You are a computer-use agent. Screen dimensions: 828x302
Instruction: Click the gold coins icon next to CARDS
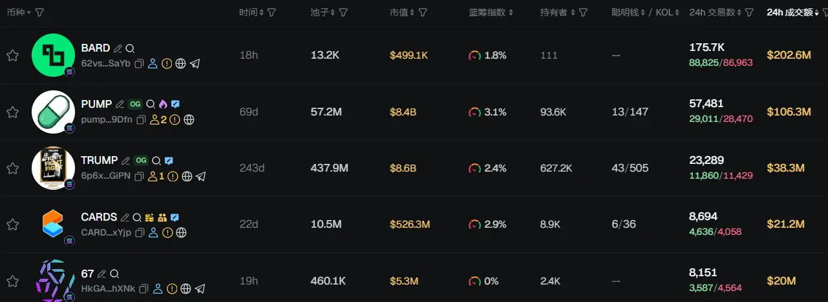tap(149, 217)
